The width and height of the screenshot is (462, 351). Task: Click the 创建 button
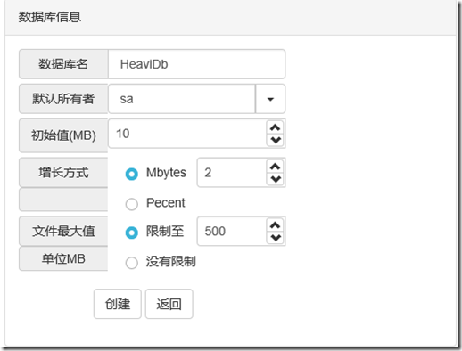tap(118, 304)
